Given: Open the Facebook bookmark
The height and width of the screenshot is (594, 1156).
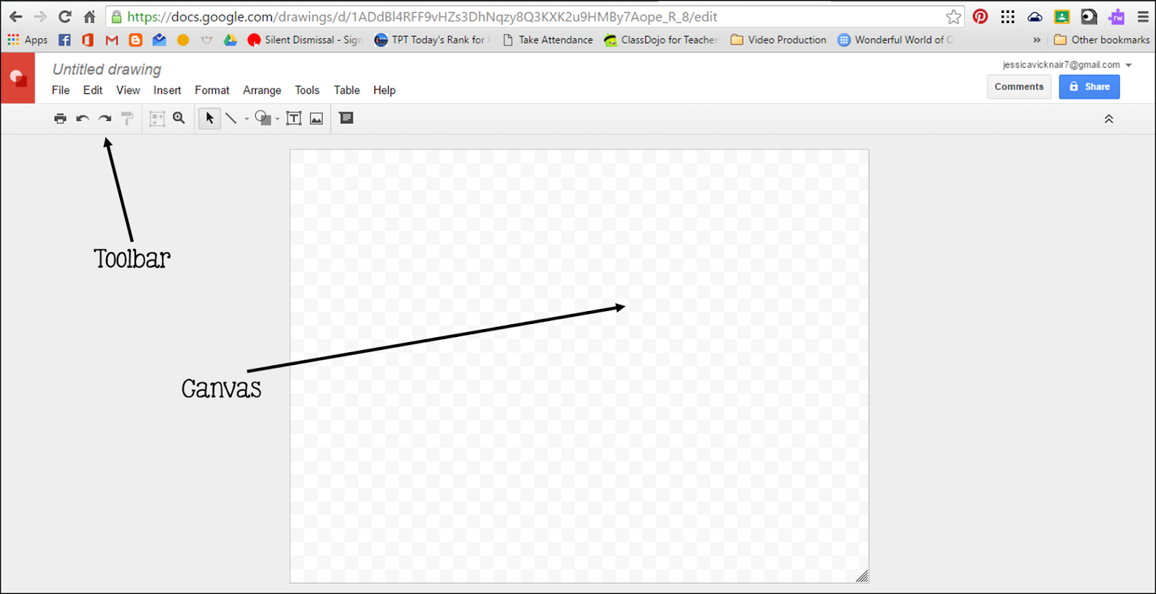Looking at the screenshot, I should click(64, 40).
